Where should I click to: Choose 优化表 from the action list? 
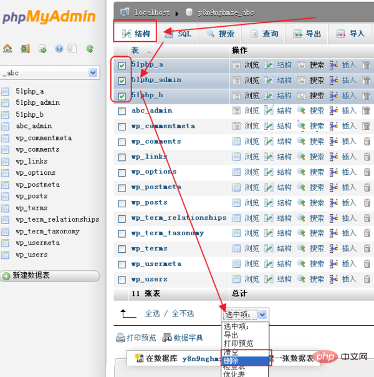245,374
